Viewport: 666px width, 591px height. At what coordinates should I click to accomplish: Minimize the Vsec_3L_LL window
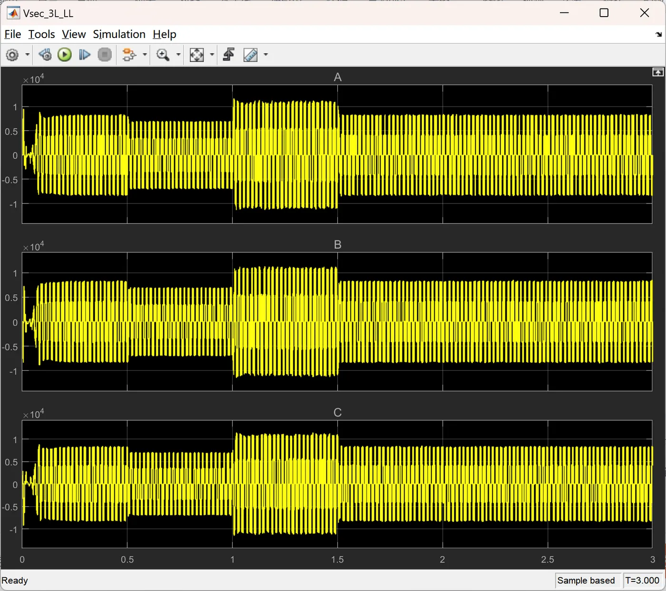[565, 13]
